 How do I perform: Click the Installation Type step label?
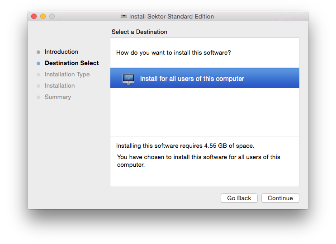(x=67, y=75)
